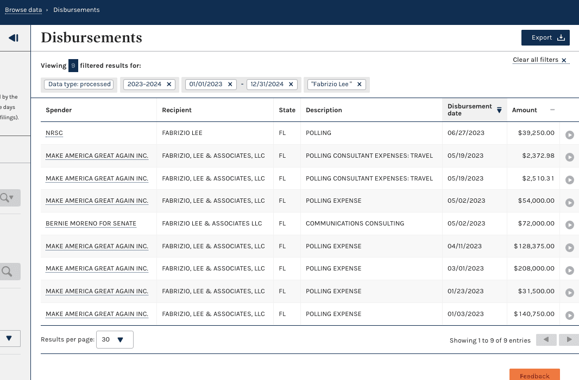Remove the 12/31/2024 end date filter
This screenshot has width=579, height=380.
click(291, 85)
